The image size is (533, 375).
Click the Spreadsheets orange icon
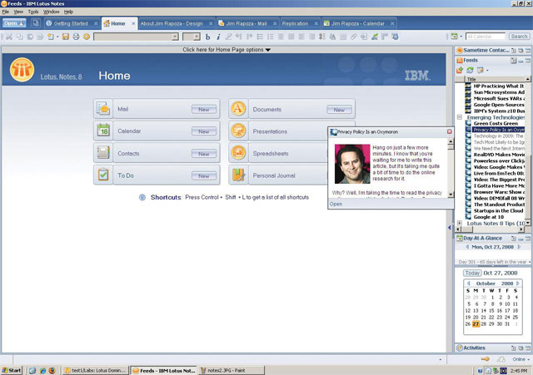(x=238, y=153)
